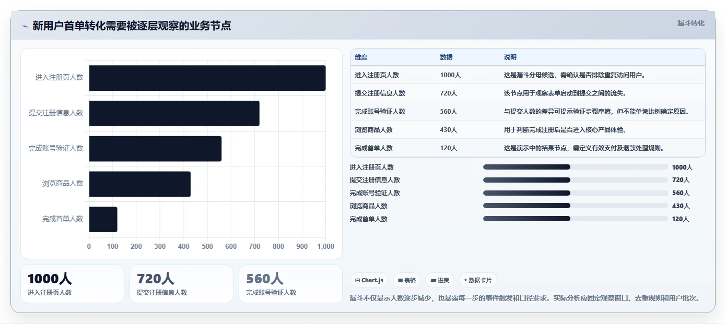The image size is (726, 324).
Task: Click the 提交注册信息人数 label on the chart axis
Action: point(56,113)
